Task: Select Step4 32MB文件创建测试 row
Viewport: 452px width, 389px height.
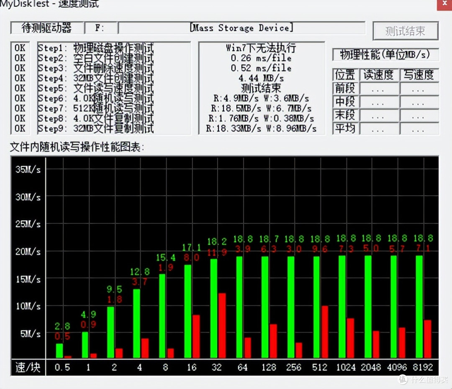Action: (96, 78)
